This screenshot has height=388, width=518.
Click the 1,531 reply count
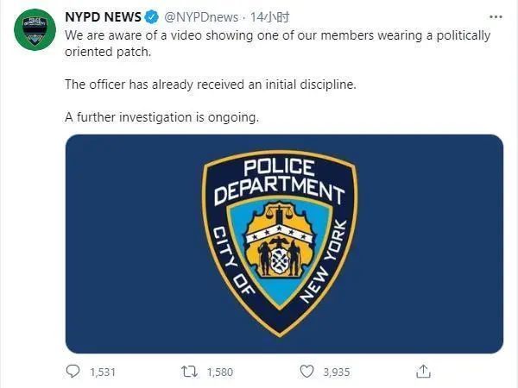(x=102, y=372)
